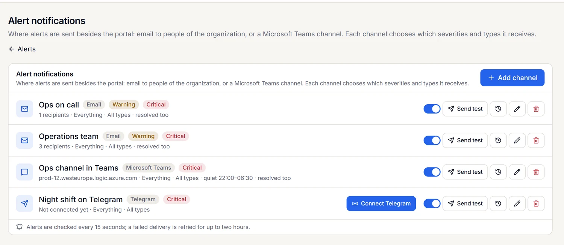
Task: Click the Critical badge on Night shift on Telegram
Action: (176, 199)
